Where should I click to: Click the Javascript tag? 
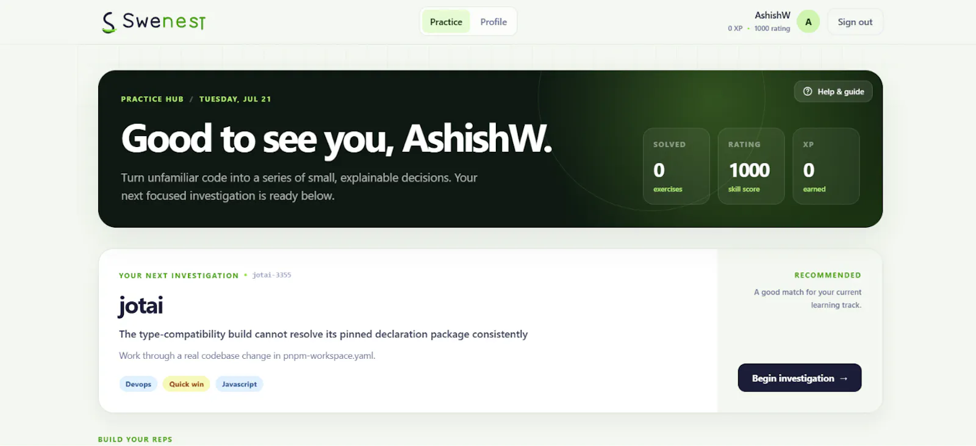(x=239, y=384)
